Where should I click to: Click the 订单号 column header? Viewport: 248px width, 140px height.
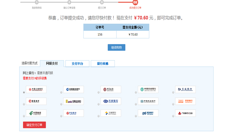click(100, 27)
